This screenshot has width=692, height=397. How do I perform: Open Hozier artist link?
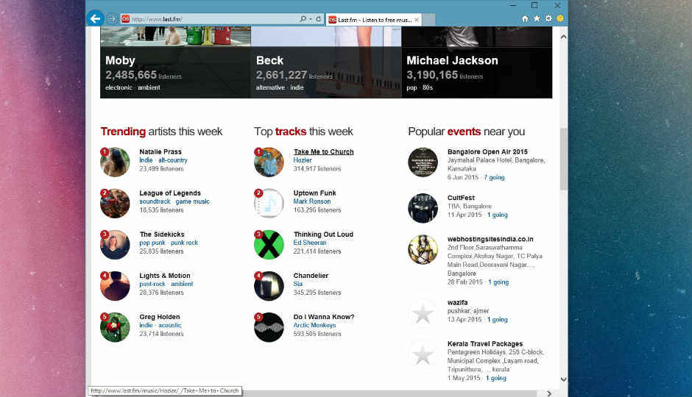(303, 160)
